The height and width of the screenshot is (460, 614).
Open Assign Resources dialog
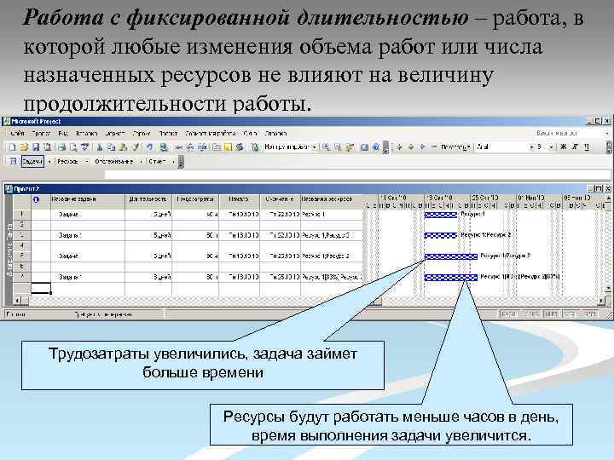coord(240,147)
